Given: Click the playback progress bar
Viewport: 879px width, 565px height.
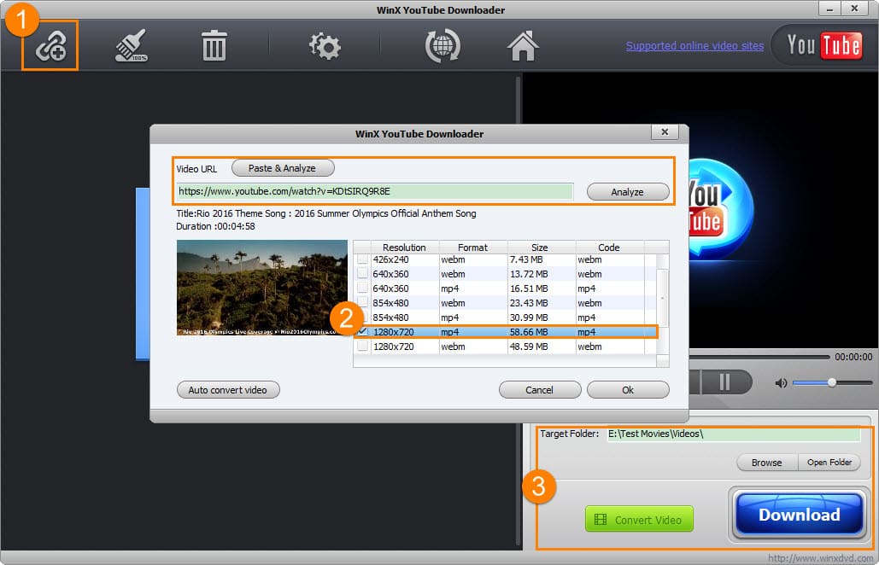Looking at the screenshot, I should 759,357.
